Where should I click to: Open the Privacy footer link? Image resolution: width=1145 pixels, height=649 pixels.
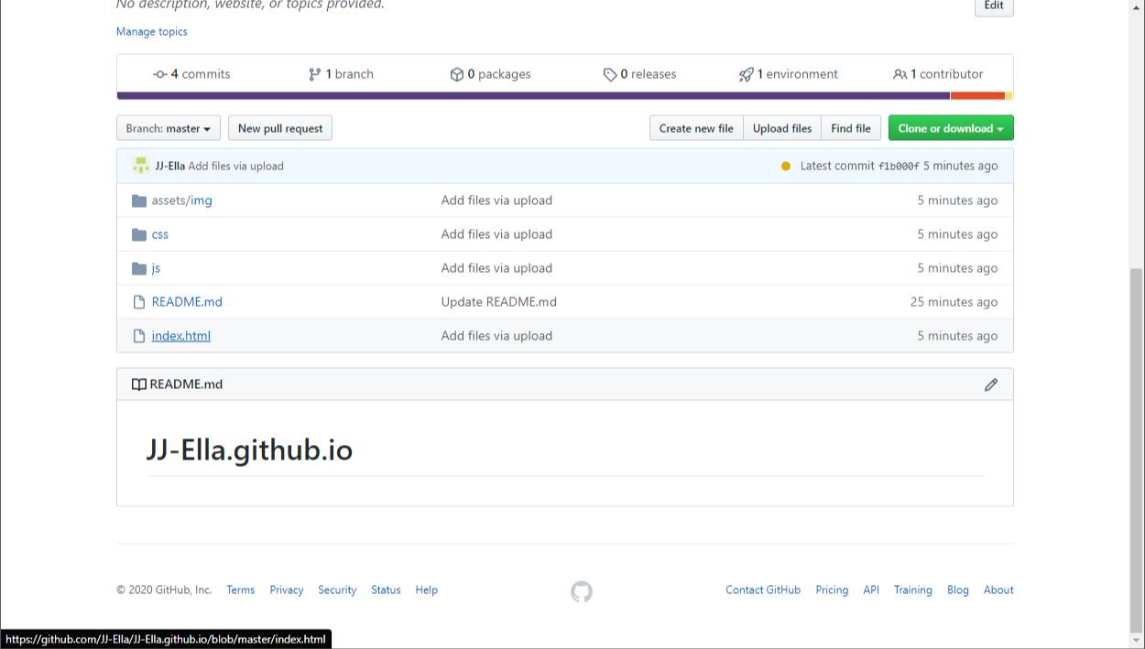click(287, 590)
